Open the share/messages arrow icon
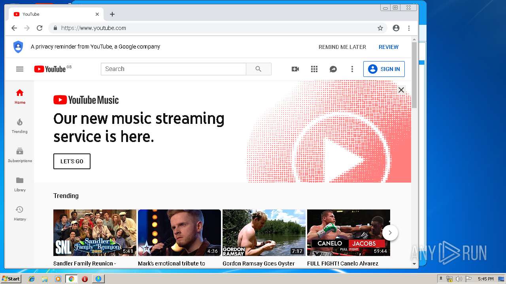The width and height of the screenshot is (506, 284). pos(333,69)
